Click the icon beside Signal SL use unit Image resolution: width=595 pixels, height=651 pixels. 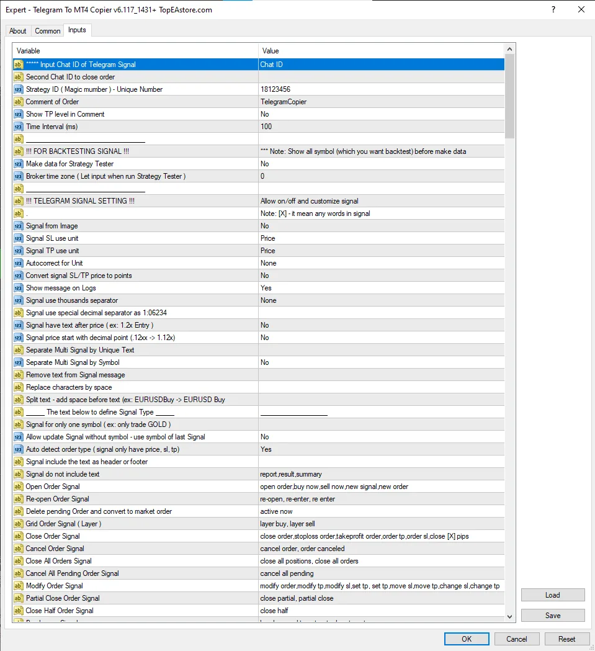18,238
